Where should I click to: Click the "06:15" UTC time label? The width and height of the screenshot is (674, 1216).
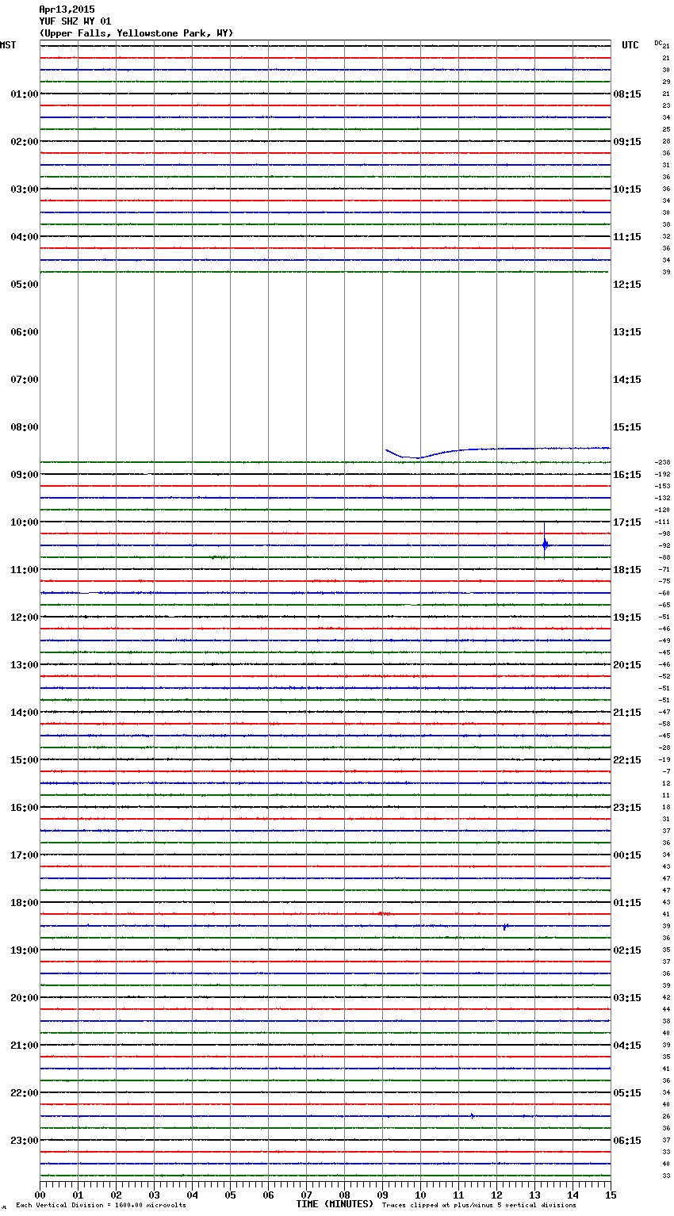(x=627, y=1141)
